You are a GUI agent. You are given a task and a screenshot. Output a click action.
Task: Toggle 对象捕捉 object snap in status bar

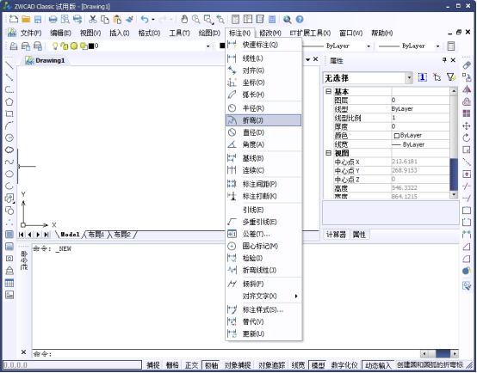pos(238,365)
